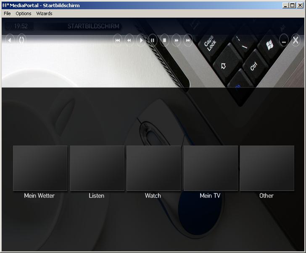306x253 pixels.
Task: Stop the playback
Action: click(164, 40)
